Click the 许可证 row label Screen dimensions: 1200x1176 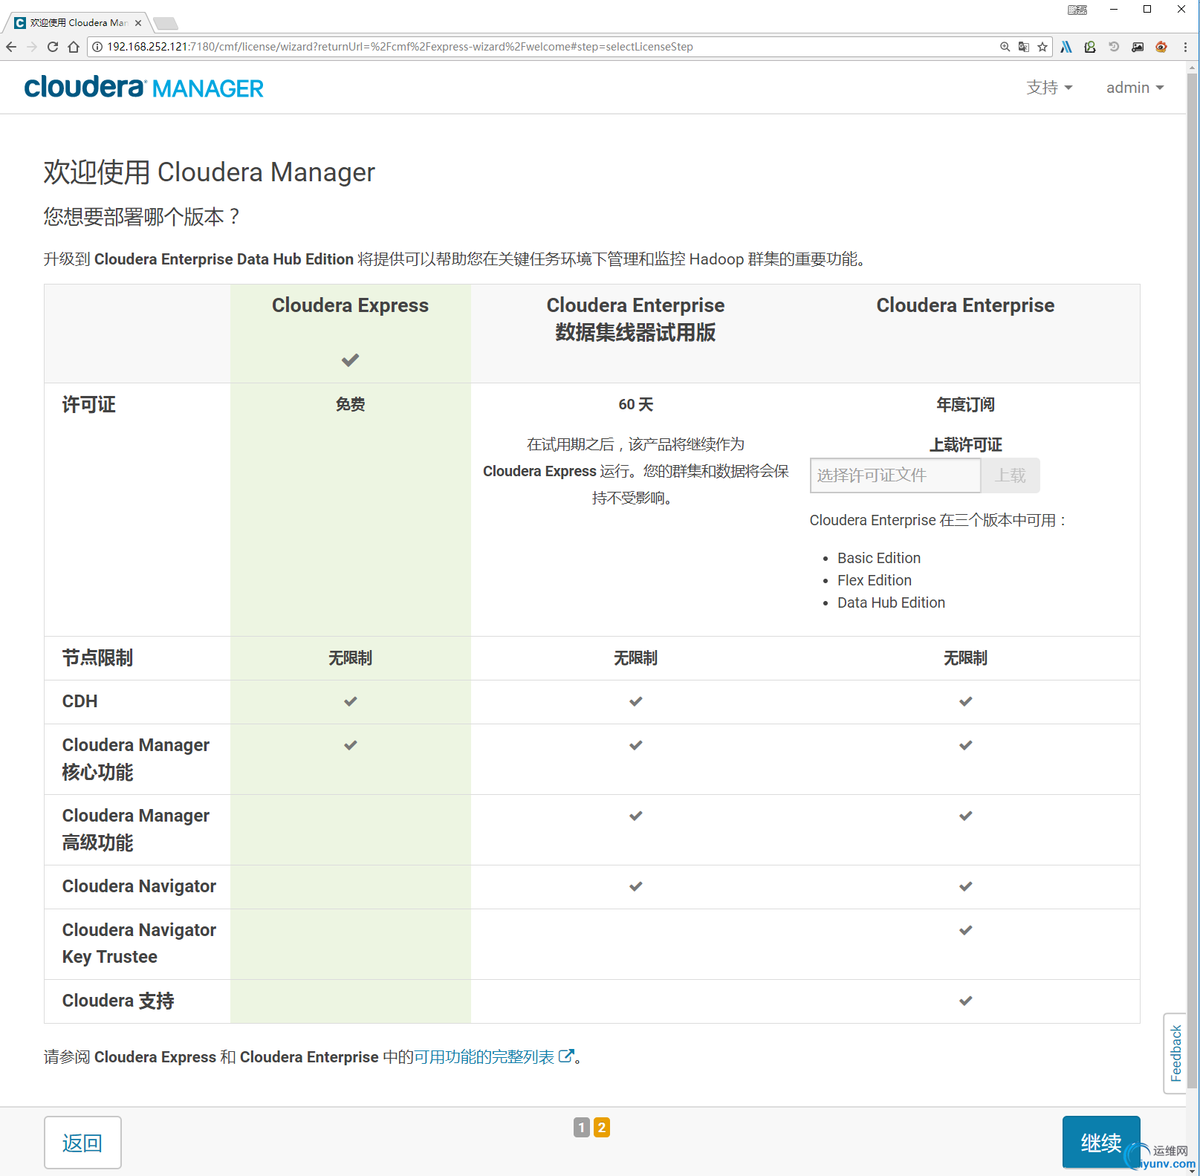pyautogui.click(x=88, y=405)
